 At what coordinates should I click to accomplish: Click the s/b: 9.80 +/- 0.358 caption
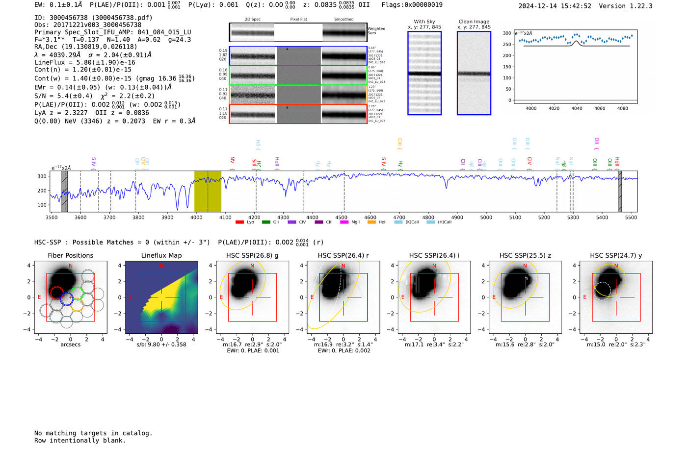tap(161, 344)
